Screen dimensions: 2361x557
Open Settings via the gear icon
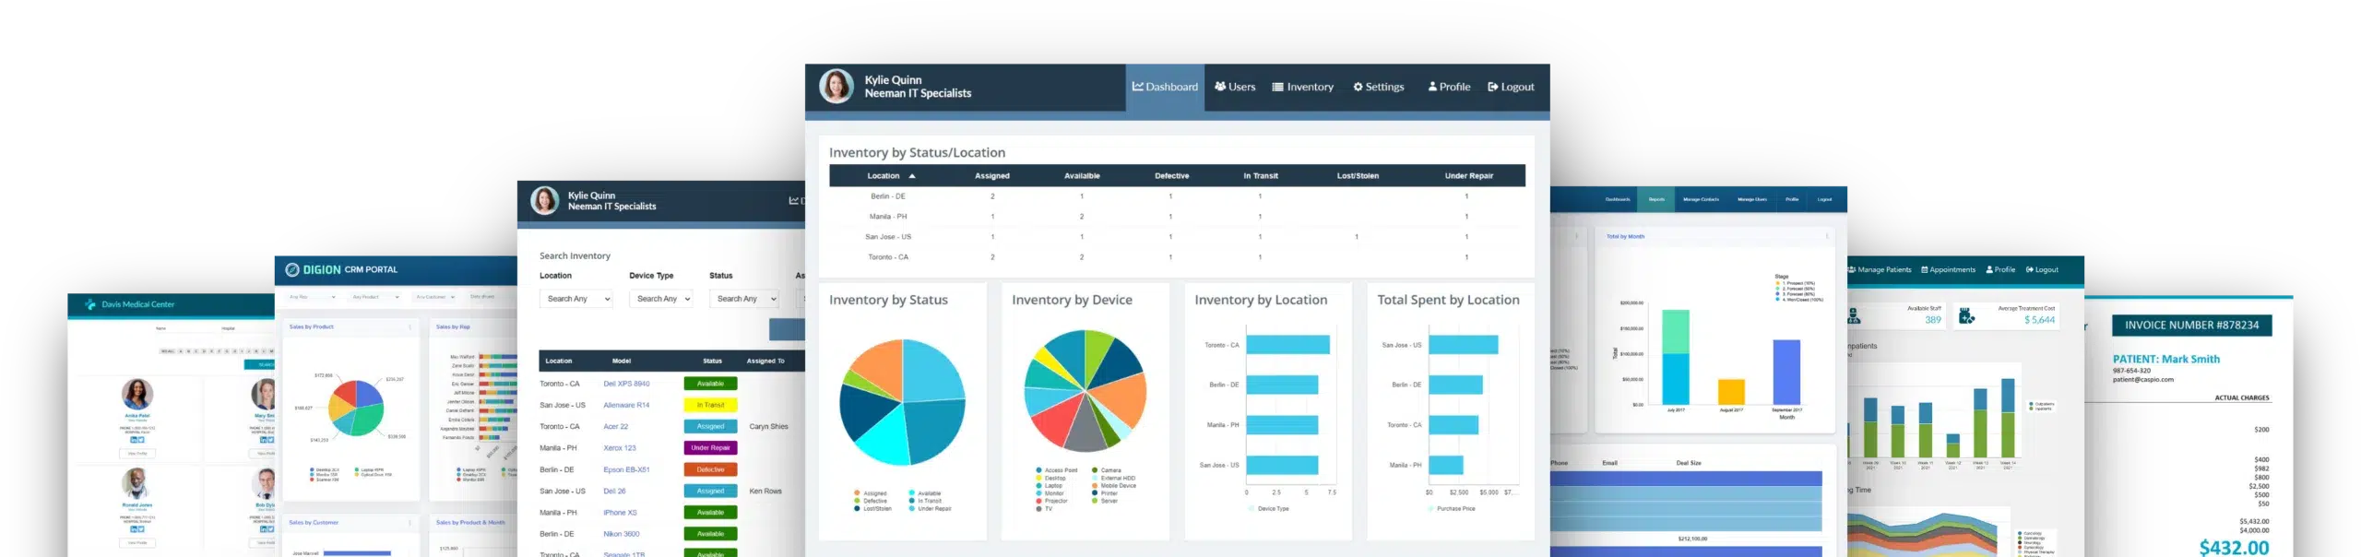point(1358,87)
